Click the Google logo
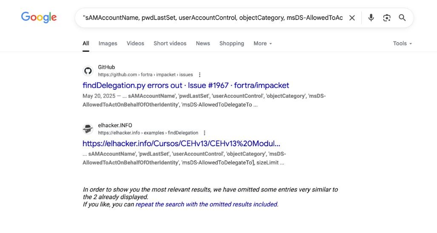Viewport: 437px width, 233px height. [x=39, y=17]
